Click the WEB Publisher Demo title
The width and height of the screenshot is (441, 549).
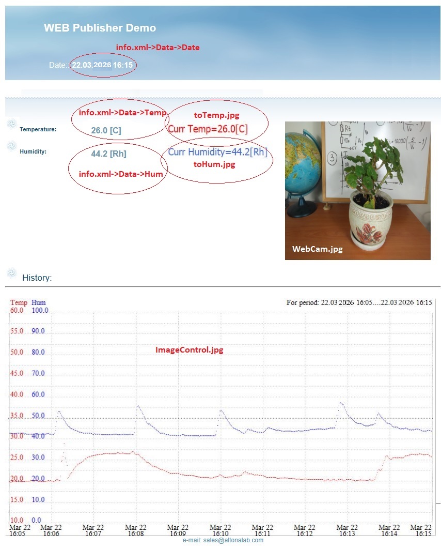(100, 28)
